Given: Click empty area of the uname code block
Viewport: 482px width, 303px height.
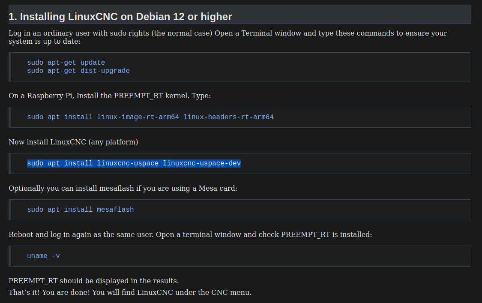Looking at the screenshot, I should [x=264, y=256].
